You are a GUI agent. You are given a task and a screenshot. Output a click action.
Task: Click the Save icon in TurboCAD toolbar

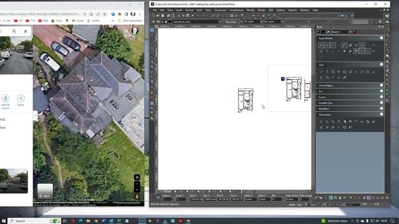(163, 16)
